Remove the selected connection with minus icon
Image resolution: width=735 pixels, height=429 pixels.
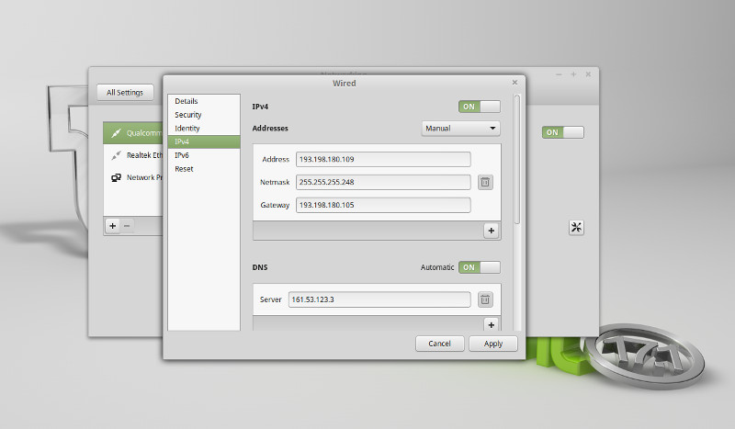point(127,225)
